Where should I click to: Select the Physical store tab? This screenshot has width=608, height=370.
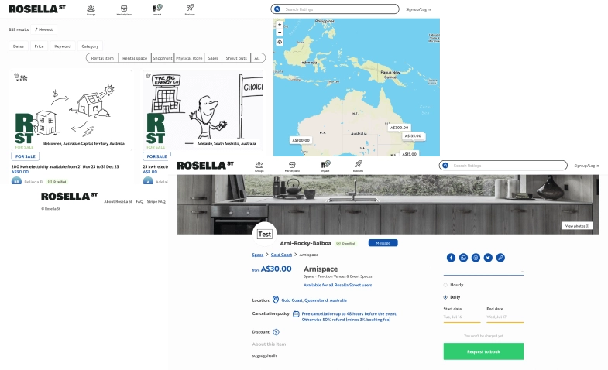click(x=189, y=58)
